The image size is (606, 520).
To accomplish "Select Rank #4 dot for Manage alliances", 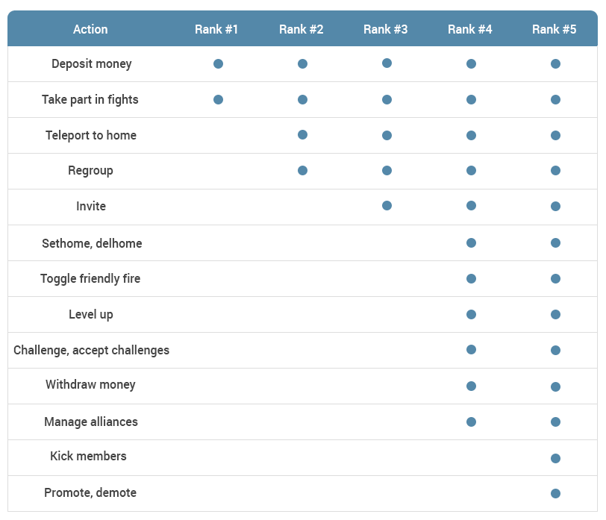I will [x=471, y=422].
